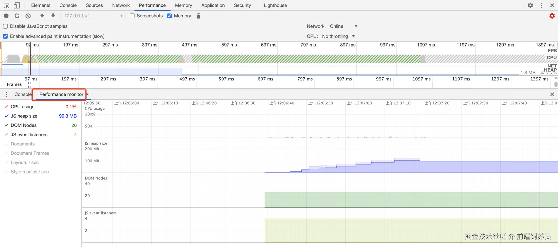Switch to the Lighthouse tab
Viewport: 558px width, 247px height.
[x=275, y=5]
